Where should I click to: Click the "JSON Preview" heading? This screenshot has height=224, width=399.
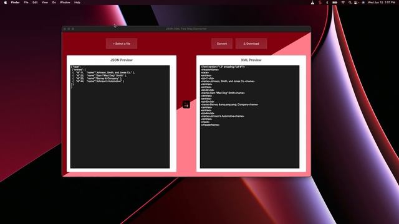(x=122, y=60)
